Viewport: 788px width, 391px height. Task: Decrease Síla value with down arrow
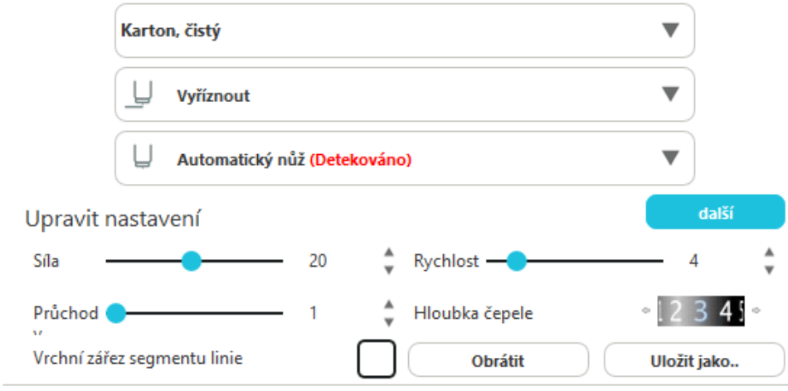tap(388, 269)
